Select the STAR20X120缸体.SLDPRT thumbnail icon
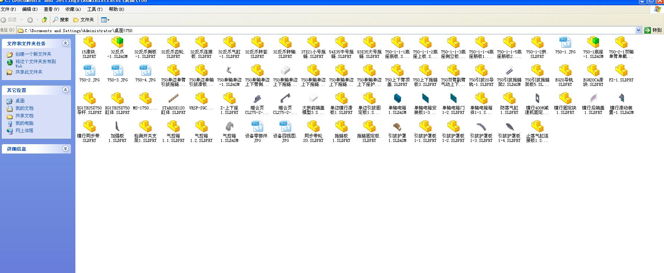This screenshot has width=664, height=273. click(173, 98)
